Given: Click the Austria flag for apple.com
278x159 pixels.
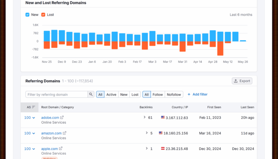Looking at the screenshot, I should pyautogui.click(x=163, y=149).
